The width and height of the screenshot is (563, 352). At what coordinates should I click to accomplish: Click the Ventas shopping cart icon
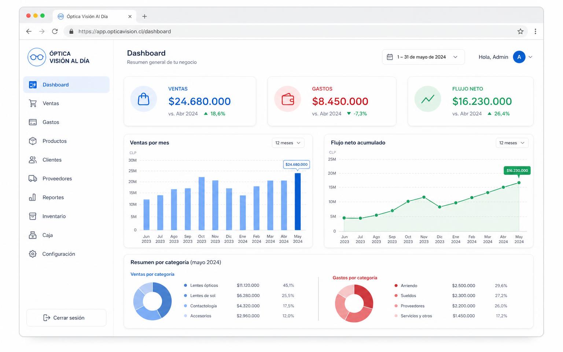click(33, 103)
